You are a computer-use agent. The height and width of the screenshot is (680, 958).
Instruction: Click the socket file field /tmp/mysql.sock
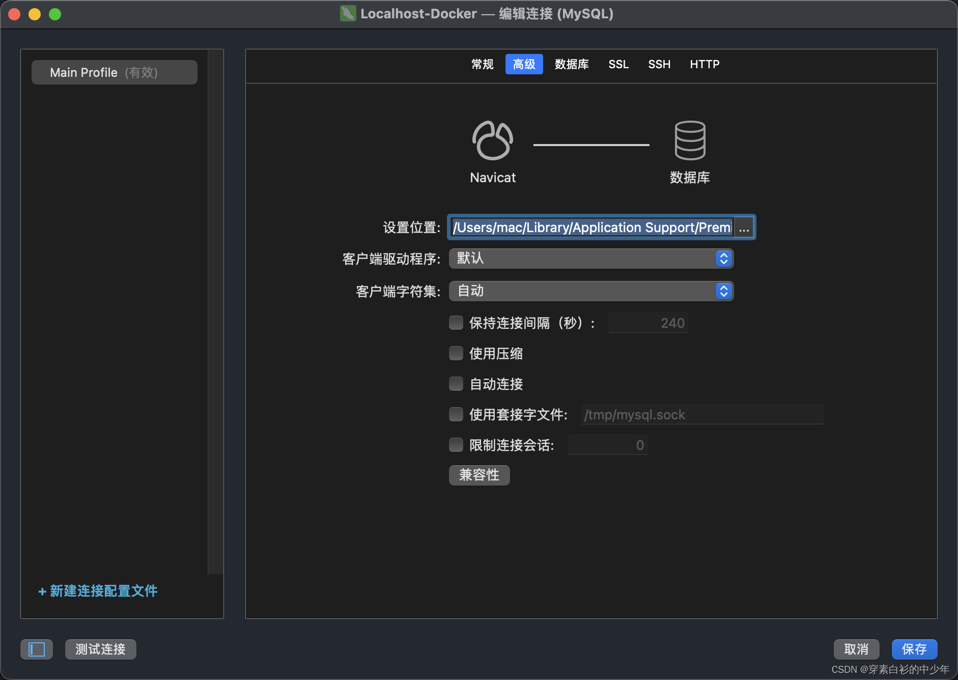click(x=702, y=414)
